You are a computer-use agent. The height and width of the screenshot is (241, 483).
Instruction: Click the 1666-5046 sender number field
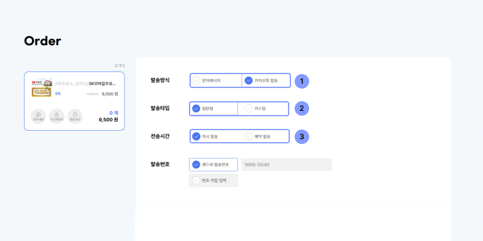pyautogui.click(x=286, y=164)
